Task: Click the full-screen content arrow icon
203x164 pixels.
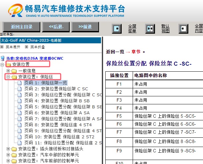Action: coord(183,29)
